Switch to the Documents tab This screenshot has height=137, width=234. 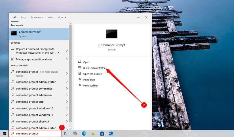tap(37, 18)
